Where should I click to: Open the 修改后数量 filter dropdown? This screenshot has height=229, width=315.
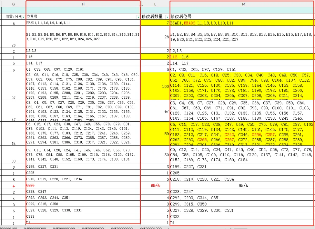[x=167, y=17]
